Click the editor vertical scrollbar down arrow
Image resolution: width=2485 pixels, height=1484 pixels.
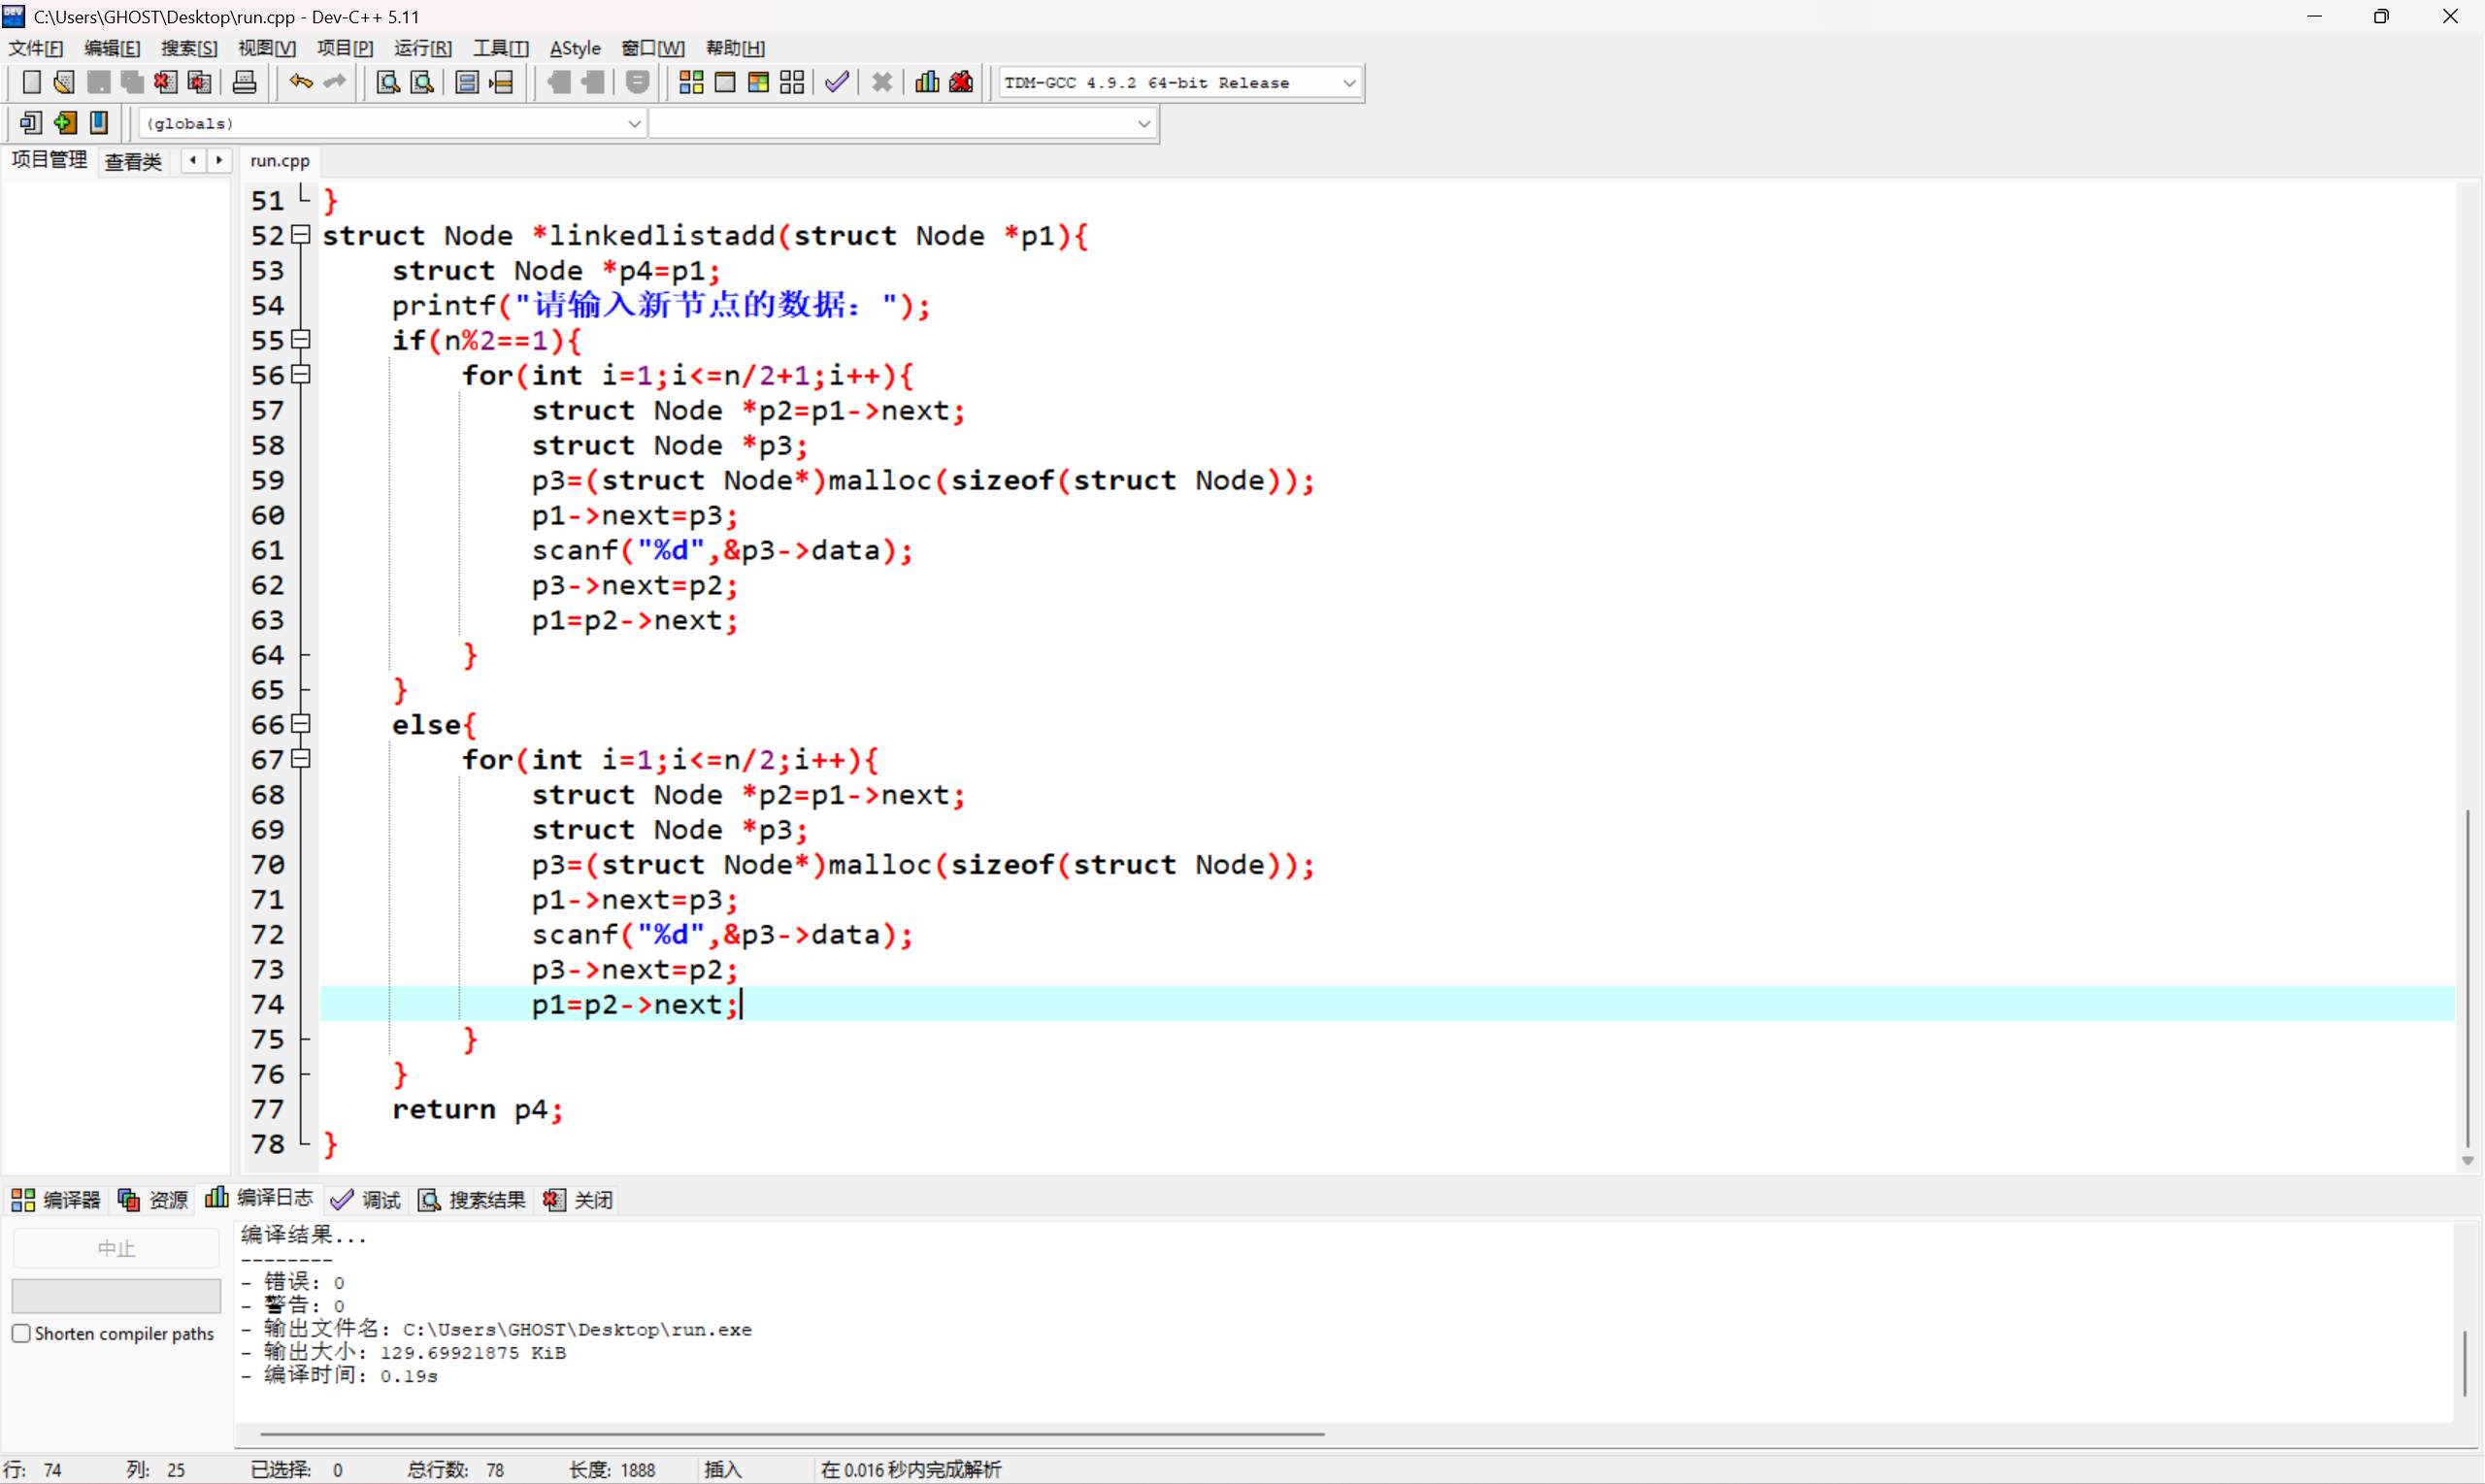coord(2467,1161)
